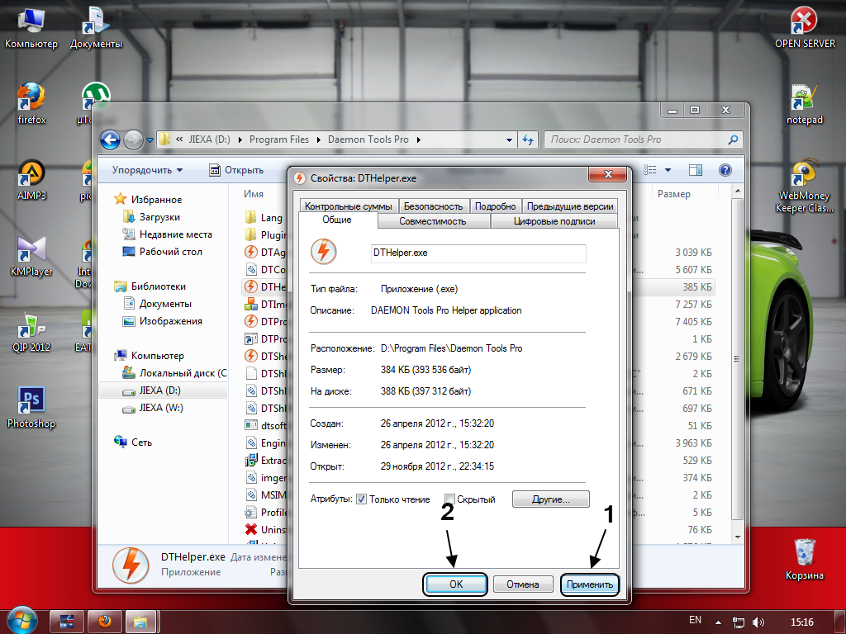Click the OK button in properties dialog

coord(456,584)
